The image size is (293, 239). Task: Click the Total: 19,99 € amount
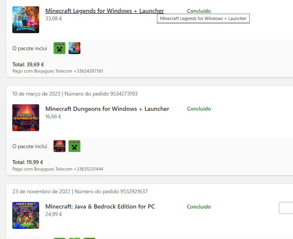click(28, 162)
